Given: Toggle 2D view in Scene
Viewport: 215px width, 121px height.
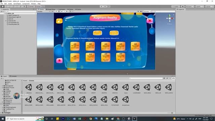Looking at the screenshot, I should coord(52,11).
